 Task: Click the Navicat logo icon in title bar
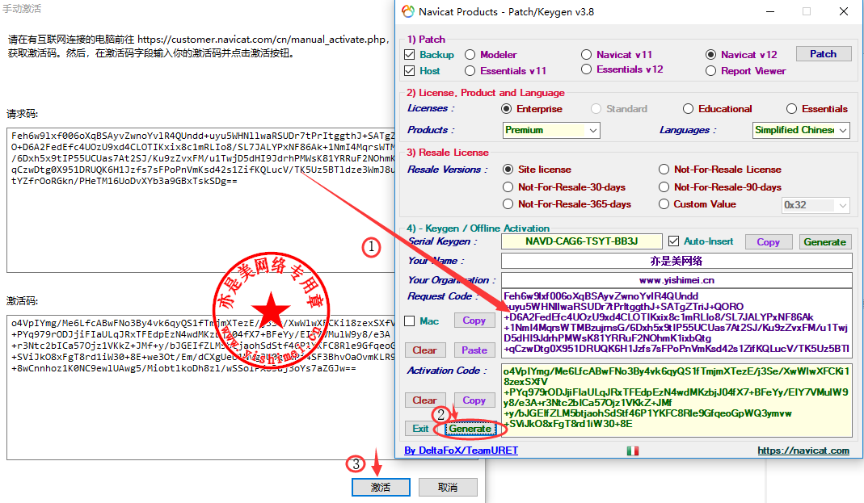pos(408,11)
